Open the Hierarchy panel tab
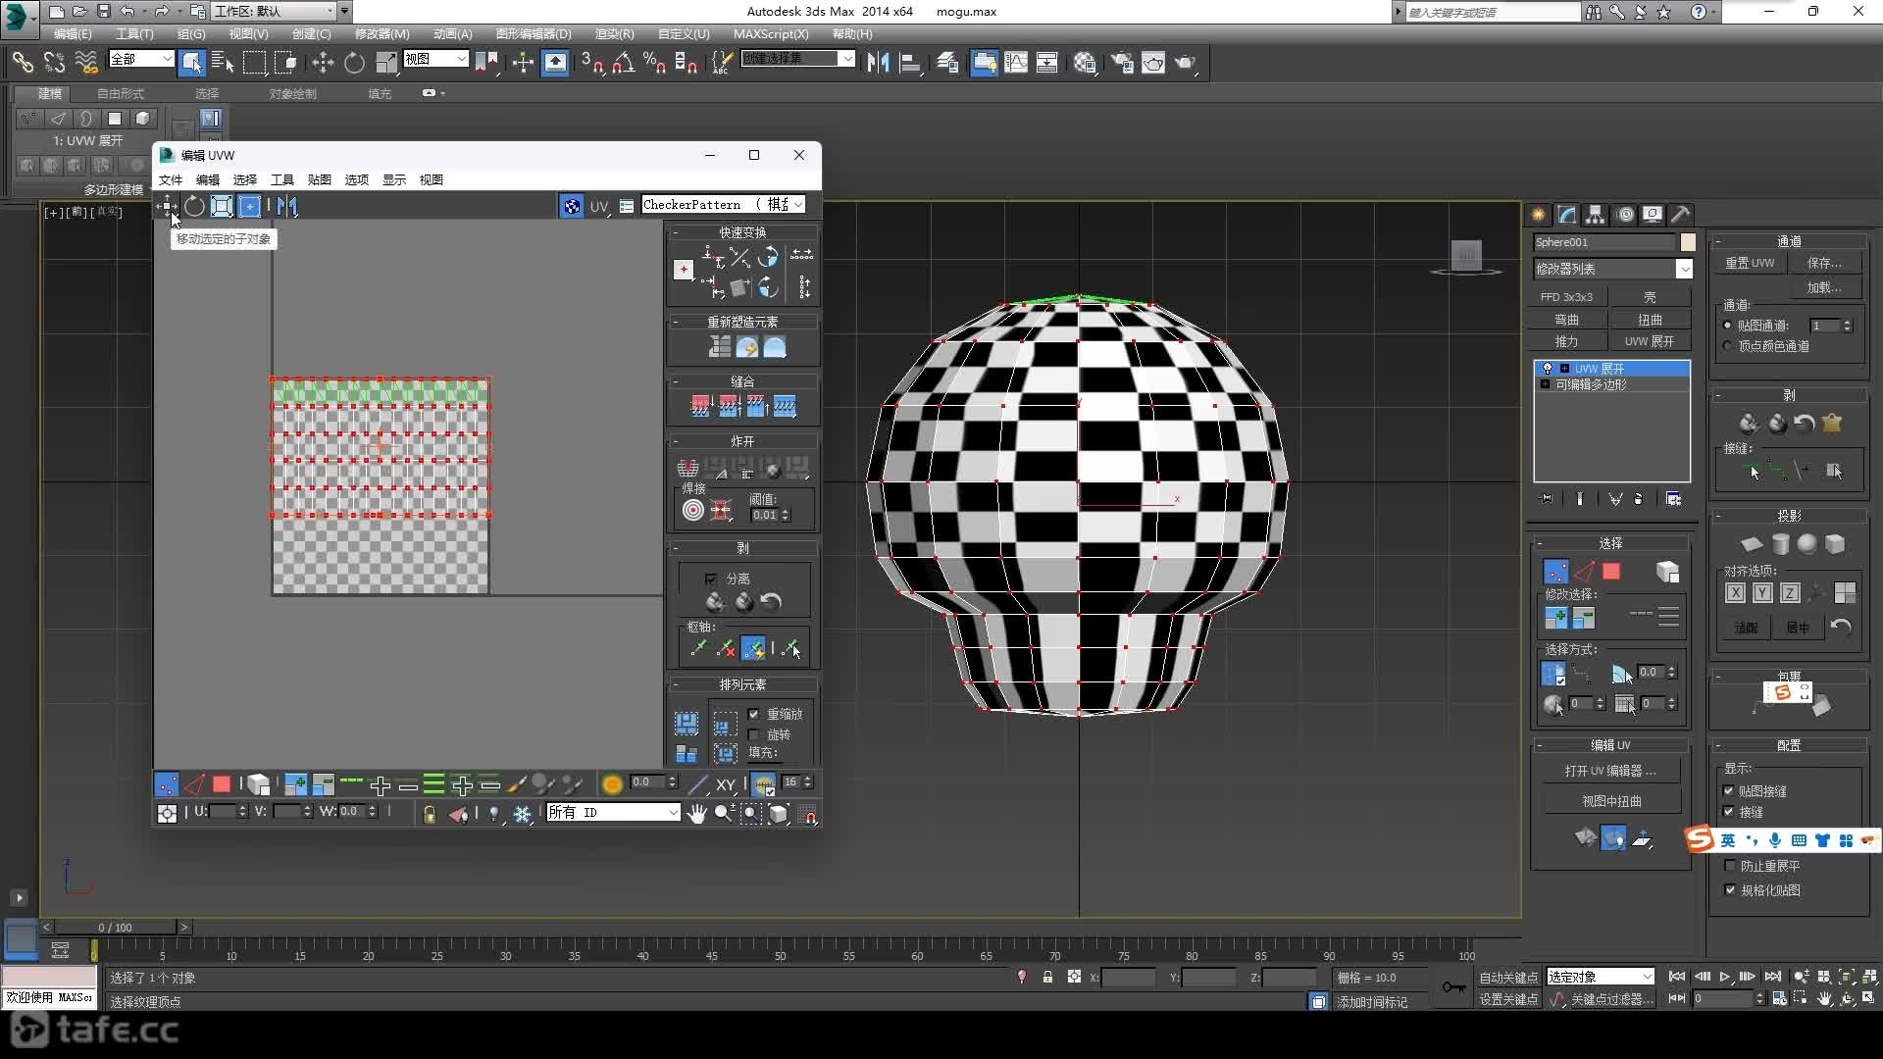The width and height of the screenshot is (1883, 1059). [x=1596, y=215]
